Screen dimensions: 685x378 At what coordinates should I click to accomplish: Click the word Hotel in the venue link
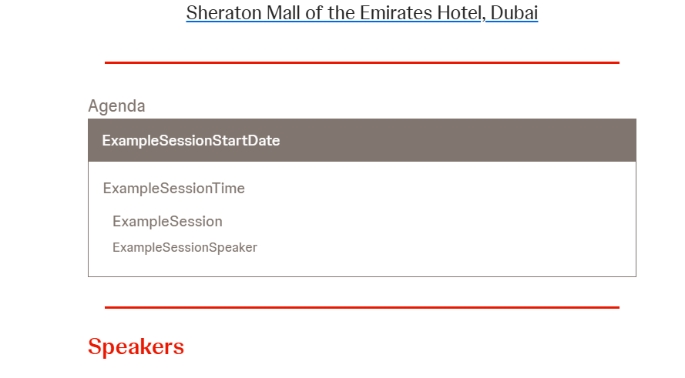coord(460,12)
